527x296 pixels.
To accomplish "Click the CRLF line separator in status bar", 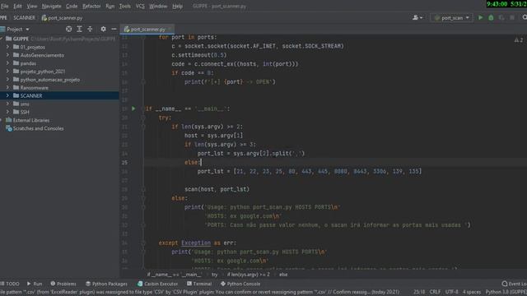I will pyautogui.click(x=435, y=292).
